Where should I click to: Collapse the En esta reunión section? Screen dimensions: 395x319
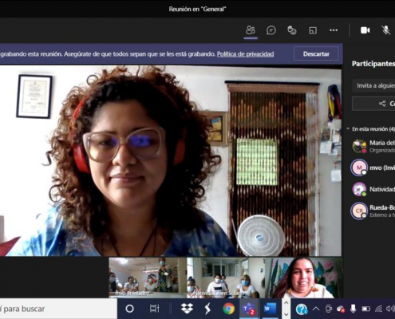pos(348,129)
